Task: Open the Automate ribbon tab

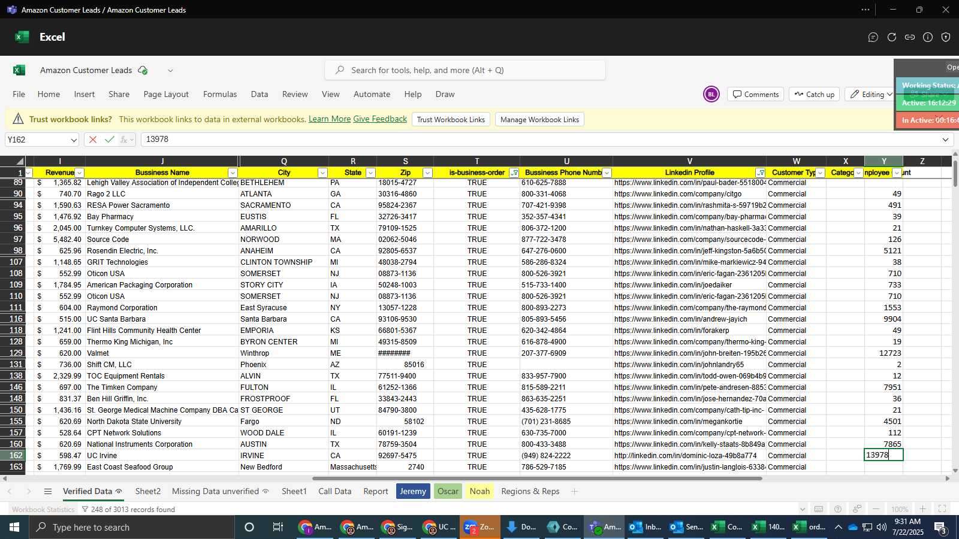Action: point(372,94)
